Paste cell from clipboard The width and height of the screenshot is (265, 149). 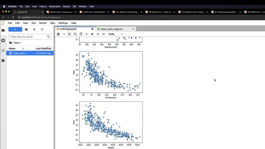point(81,34)
